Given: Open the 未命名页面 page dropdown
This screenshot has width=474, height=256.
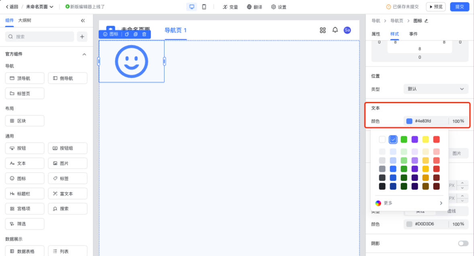Looking at the screenshot, I should (40, 7).
